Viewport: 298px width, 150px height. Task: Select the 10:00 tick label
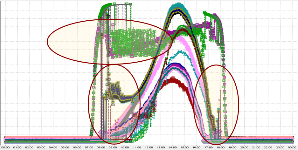pos(125,147)
